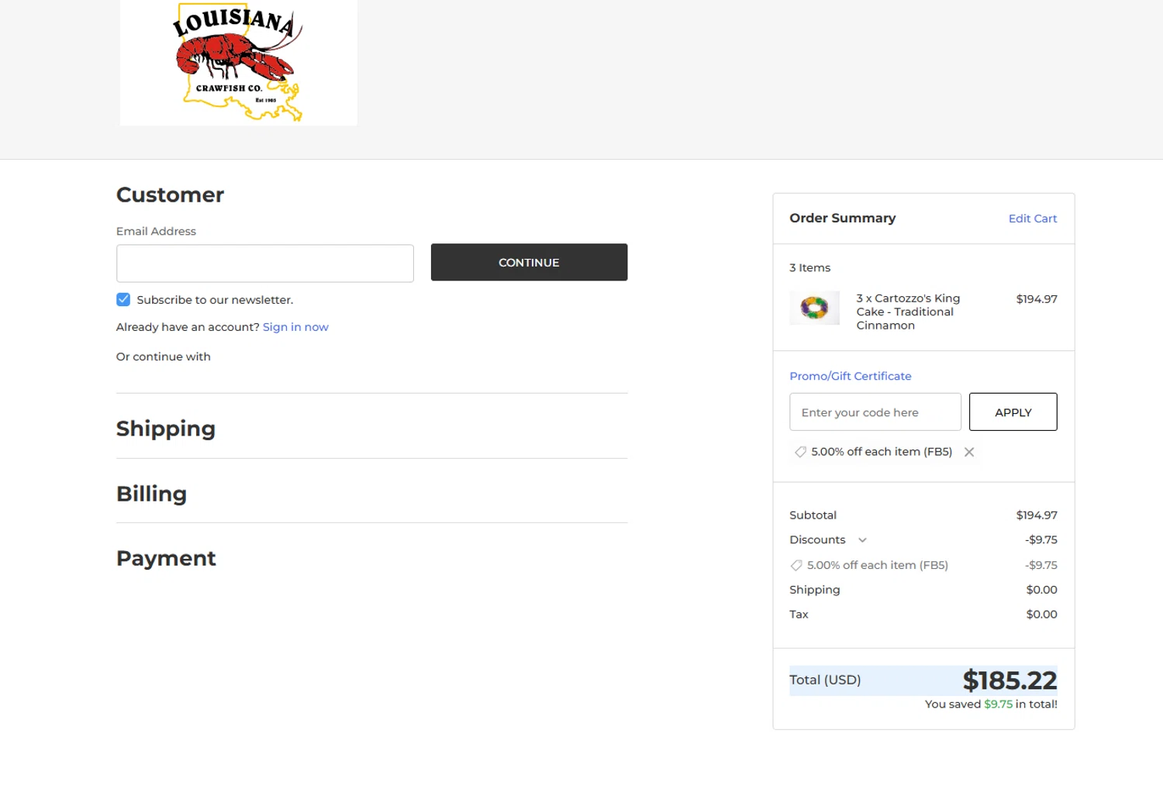Open the Edit Cart link
This screenshot has height=789, width=1163.
[x=1033, y=219]
